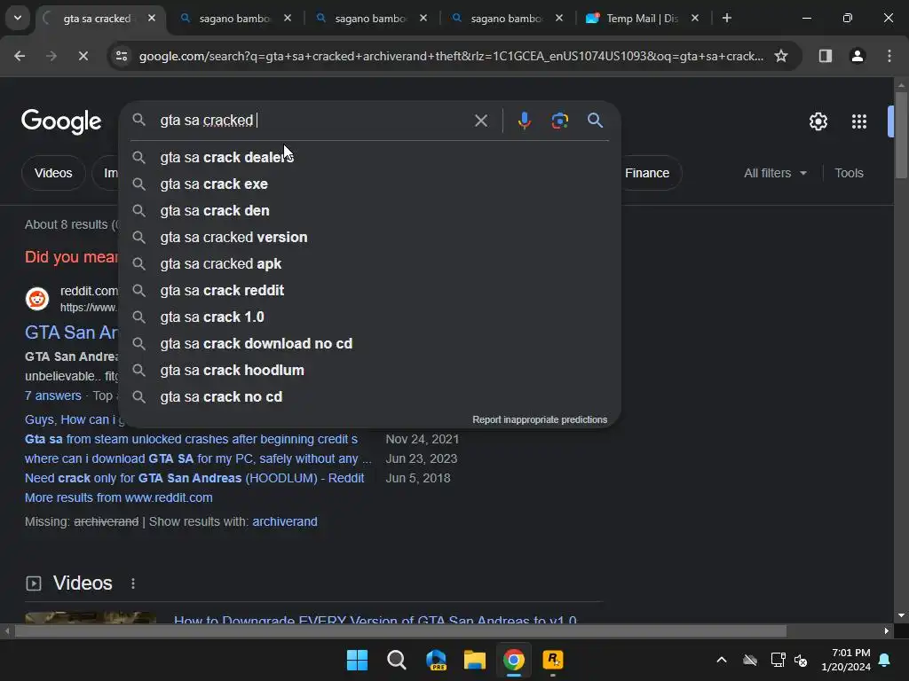Open the search Tools options

(x=849, y=173)
